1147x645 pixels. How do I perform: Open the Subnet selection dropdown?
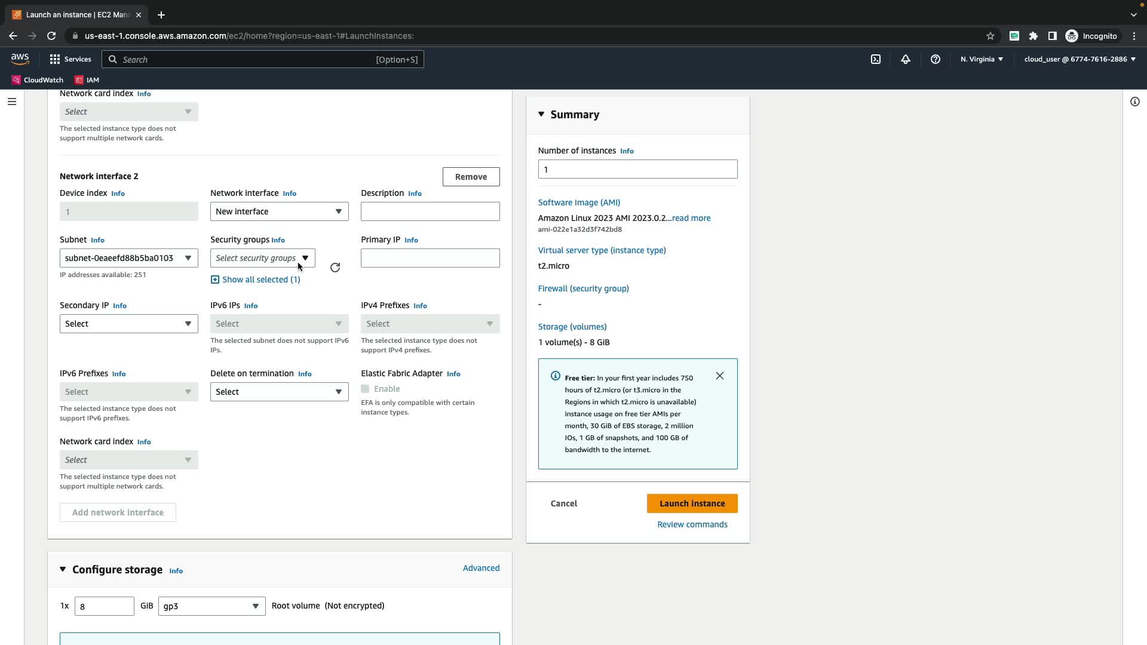(x=128, y=258)
